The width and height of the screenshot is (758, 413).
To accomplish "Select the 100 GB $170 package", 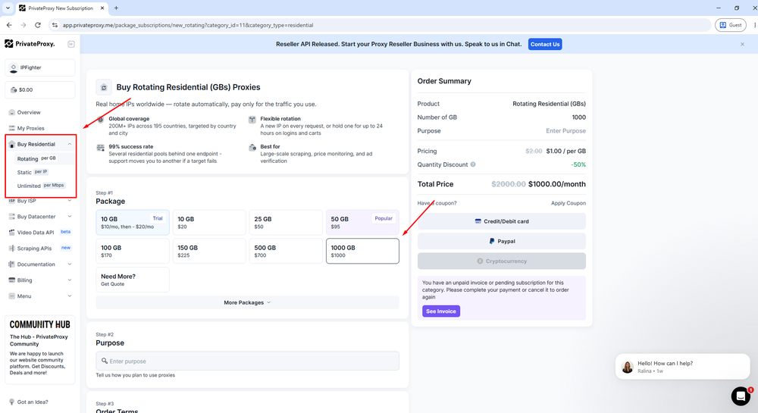I will [133, 251].
